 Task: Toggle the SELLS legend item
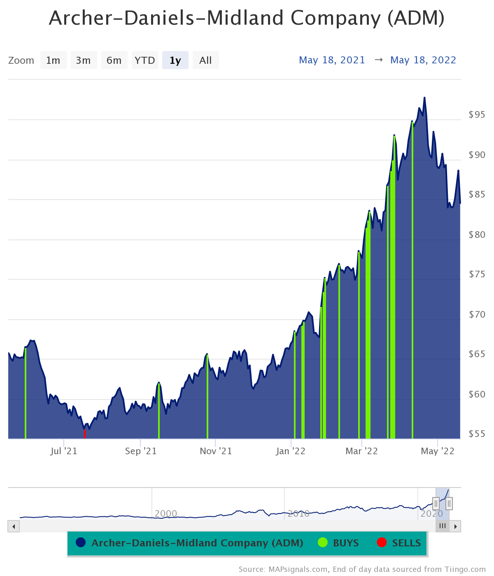pyautogui.click(x=399, y=543)
